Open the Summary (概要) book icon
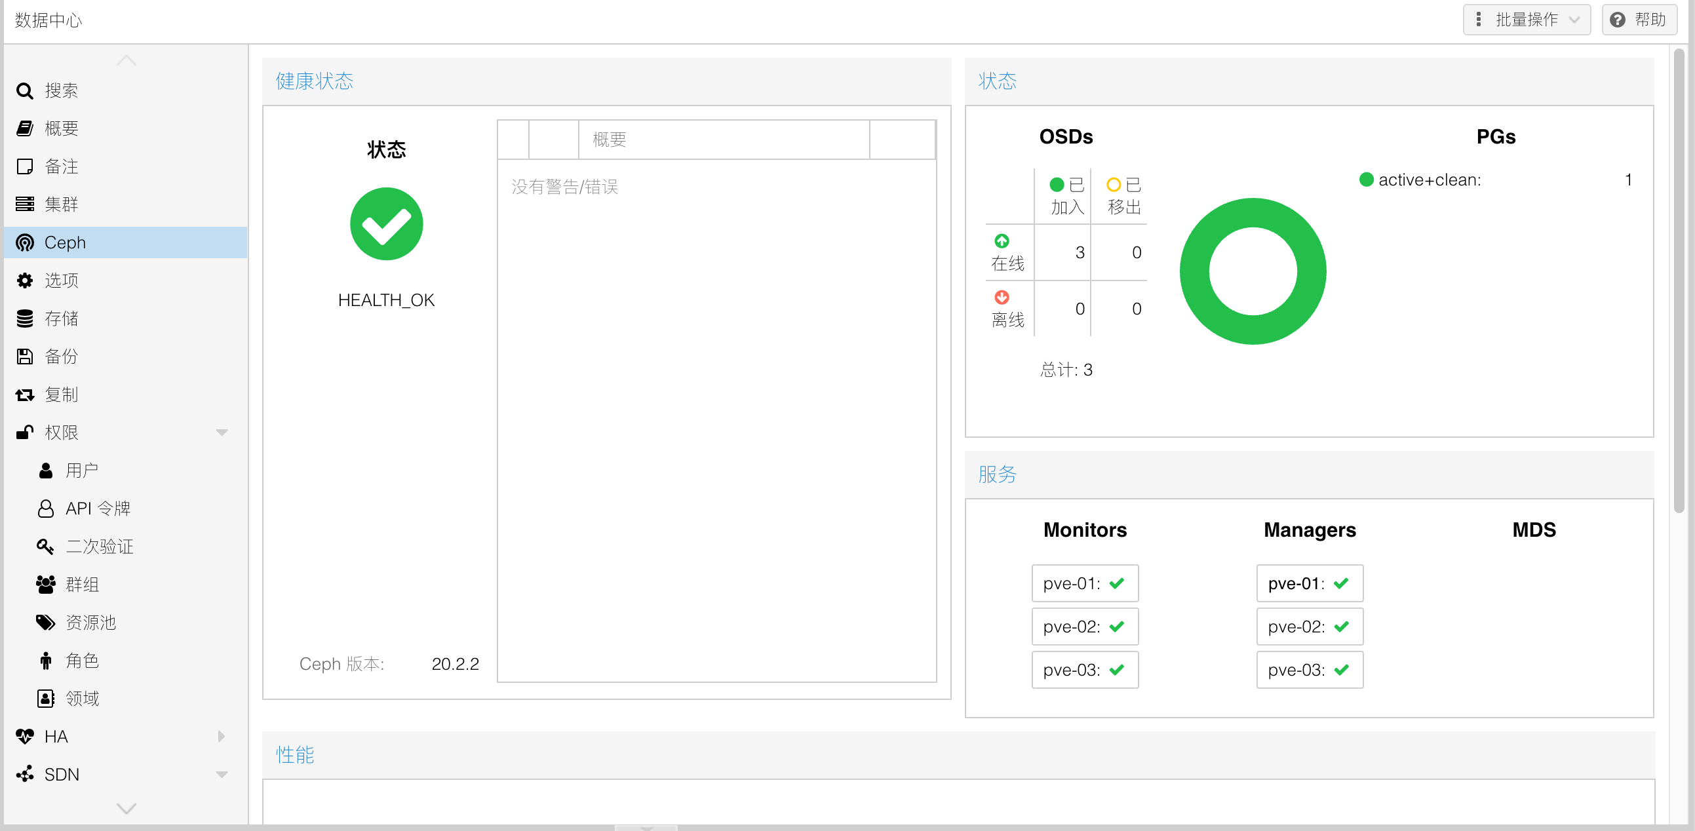This screenshot has width=1695, height=831. point(24,128)
